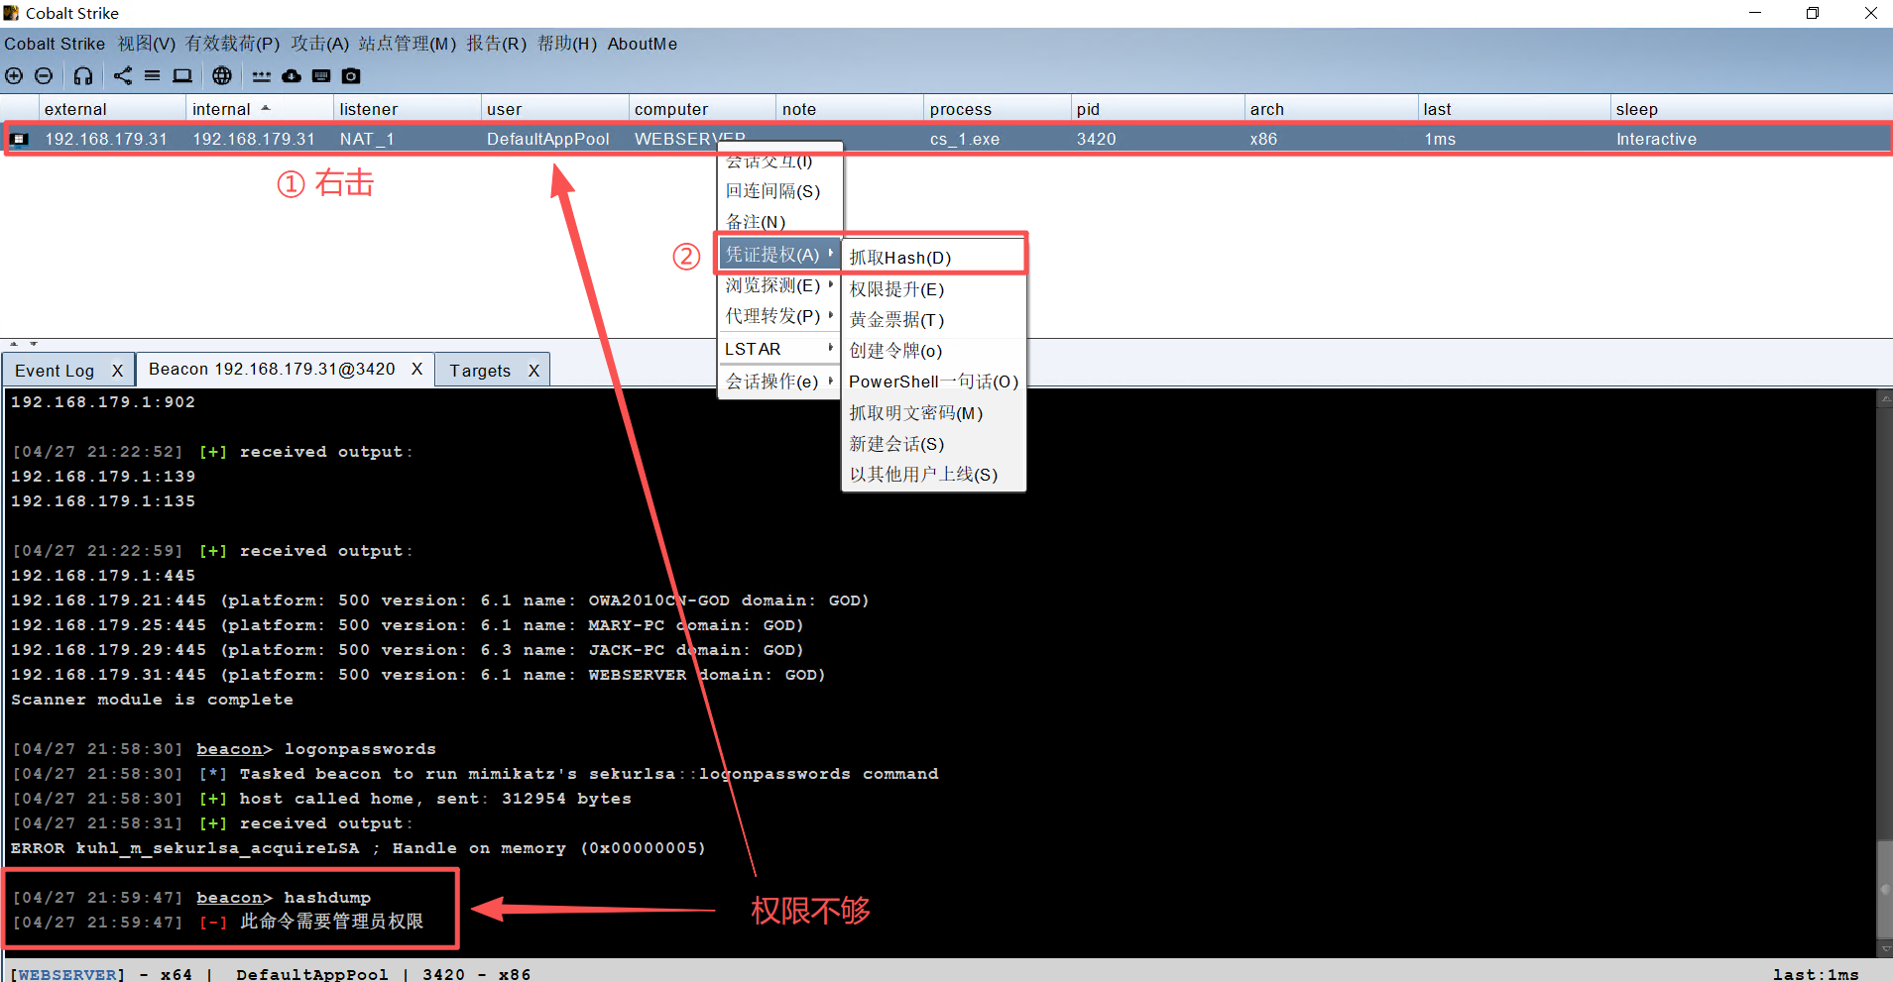Image resolution: width=1893 pixels, height=982 pixels.
Task: Choose 黄金票据(T) submenu item
Action: pos(933,320)
